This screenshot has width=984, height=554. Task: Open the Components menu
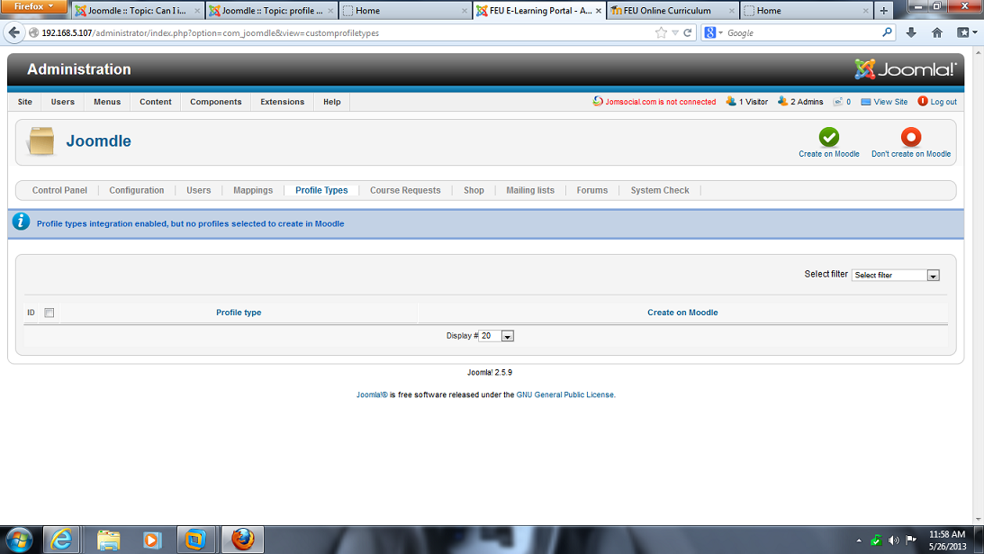tap(215, 102)
